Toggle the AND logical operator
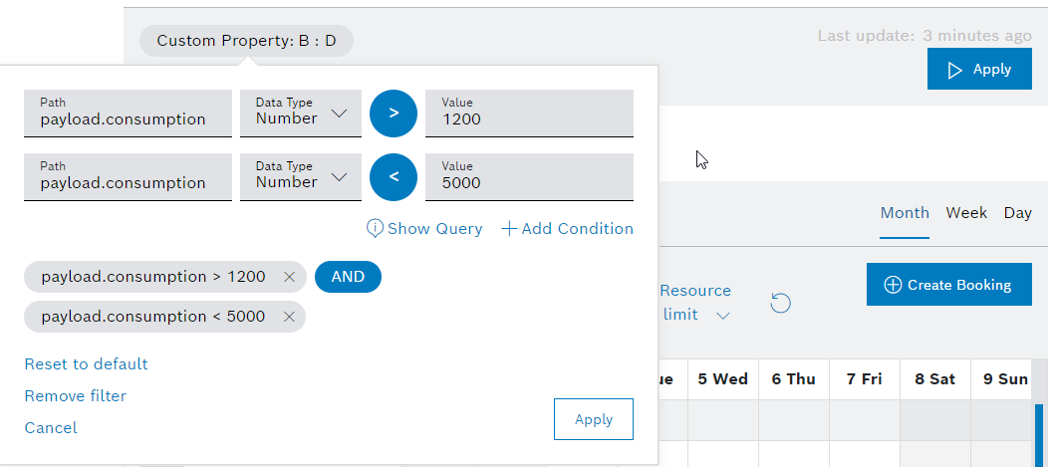 click(x=348, y=277)
